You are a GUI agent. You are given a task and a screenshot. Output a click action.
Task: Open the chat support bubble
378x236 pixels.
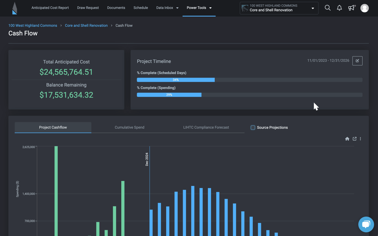pos(366,224)
